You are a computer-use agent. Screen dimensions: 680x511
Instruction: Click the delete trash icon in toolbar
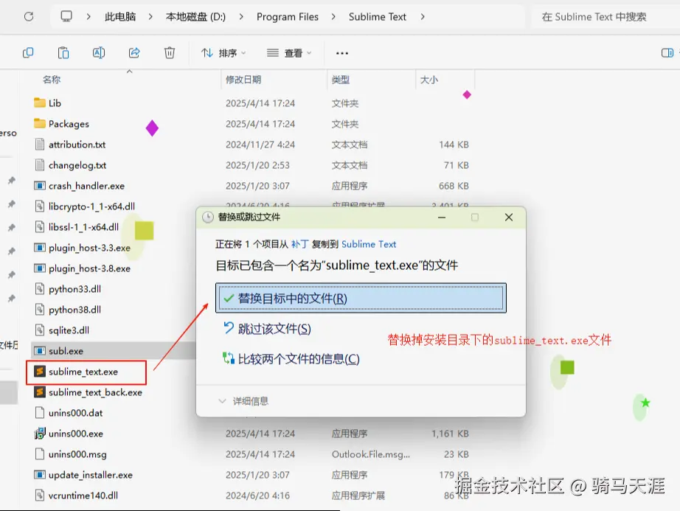point(170,53)
